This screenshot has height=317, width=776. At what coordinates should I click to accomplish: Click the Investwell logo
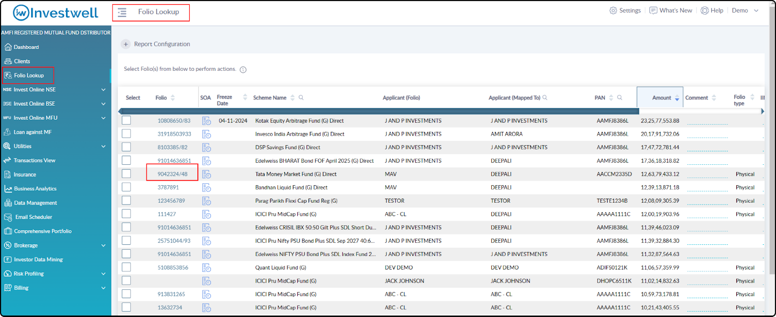[55, 13]
